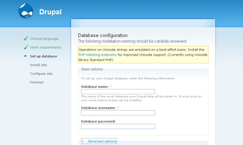Click the checkmark icon beside Choose language
This screenshot has width=243, height=145.
click(x=26, y=39)
